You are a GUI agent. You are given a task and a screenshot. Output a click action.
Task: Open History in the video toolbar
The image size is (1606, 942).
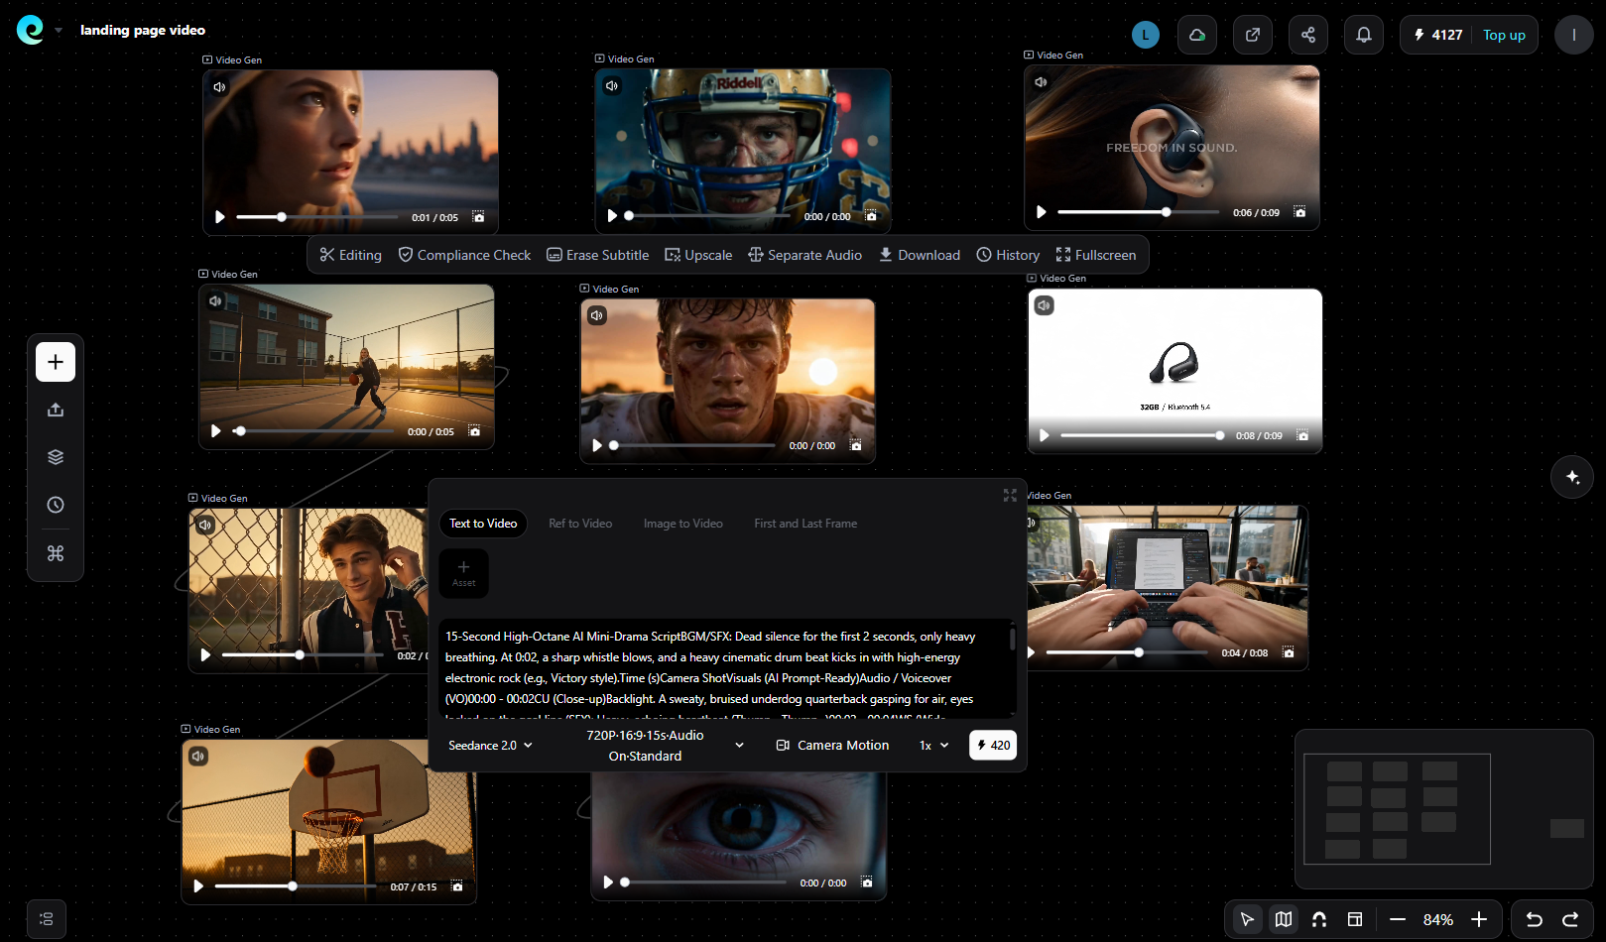point(1008,255)
